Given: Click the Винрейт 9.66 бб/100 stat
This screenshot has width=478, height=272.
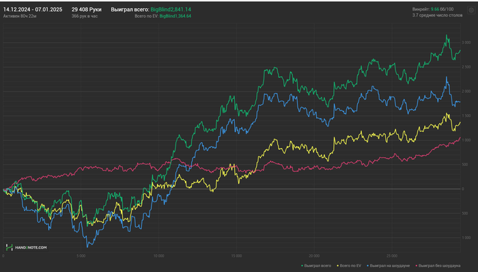Looking at the screenshot, I should coord(433,9).
